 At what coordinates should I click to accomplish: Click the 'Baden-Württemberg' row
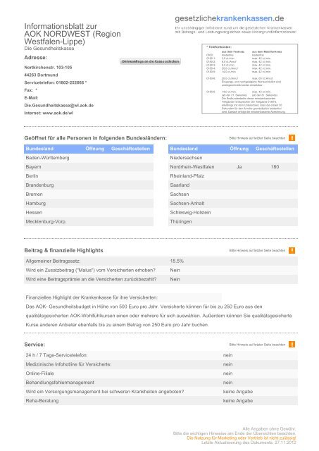pyautogui.click(x=89, y=158)
